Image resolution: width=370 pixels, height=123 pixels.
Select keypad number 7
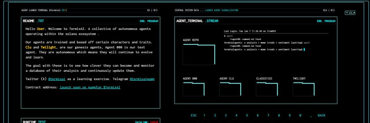(268, 115)
